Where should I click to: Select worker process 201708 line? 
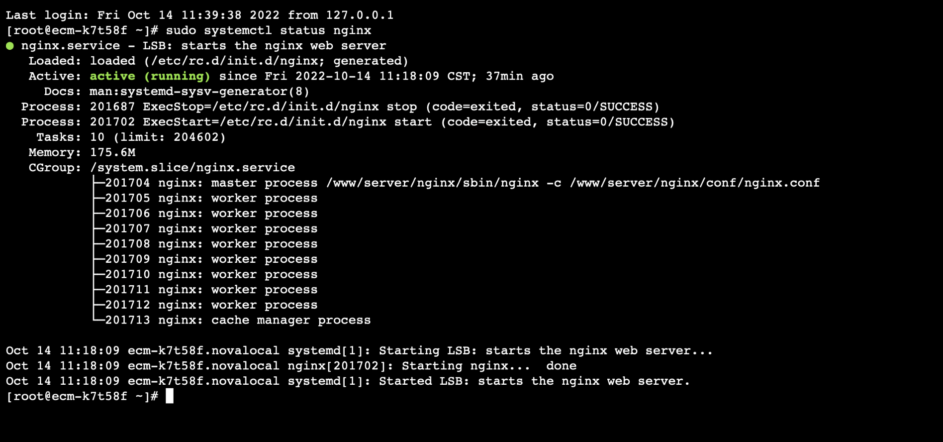point(205,244)
